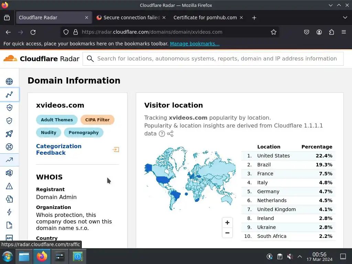Select the Brazil row in location table
352x264 pixels.
click(x=288, y=165)
